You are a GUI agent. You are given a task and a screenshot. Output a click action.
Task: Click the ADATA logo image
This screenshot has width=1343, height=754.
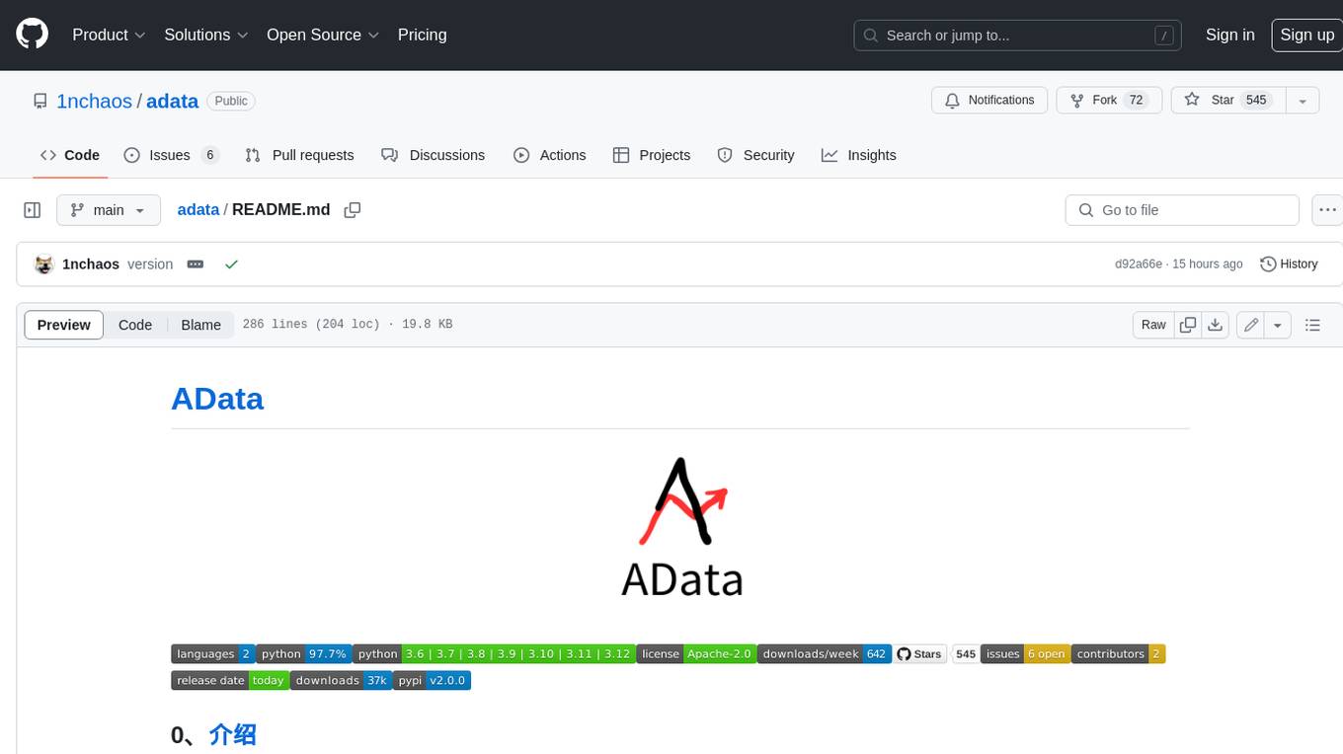[x=680, y=527]
